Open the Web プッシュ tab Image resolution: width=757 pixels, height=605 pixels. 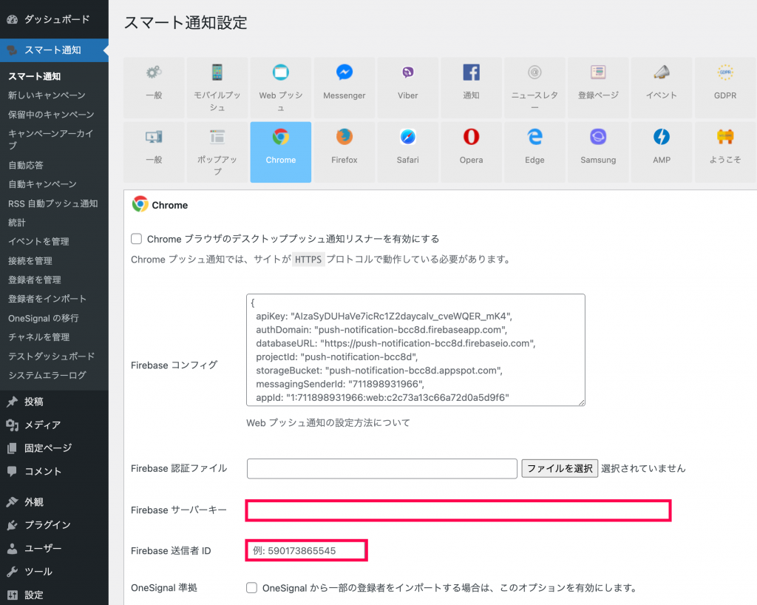(x=280, y=88)
